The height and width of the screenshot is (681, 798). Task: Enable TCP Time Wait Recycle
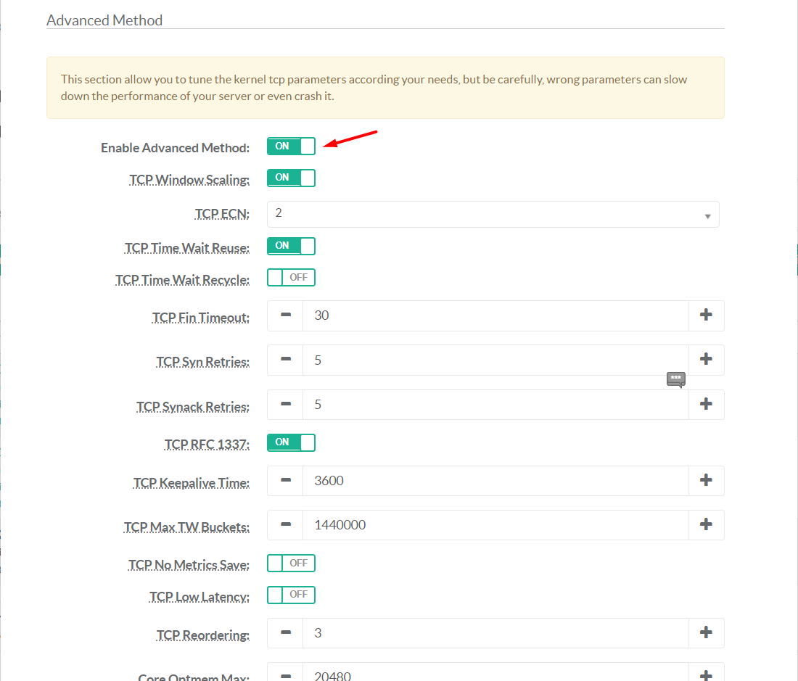pyautogui.click(x=291, y=278)
